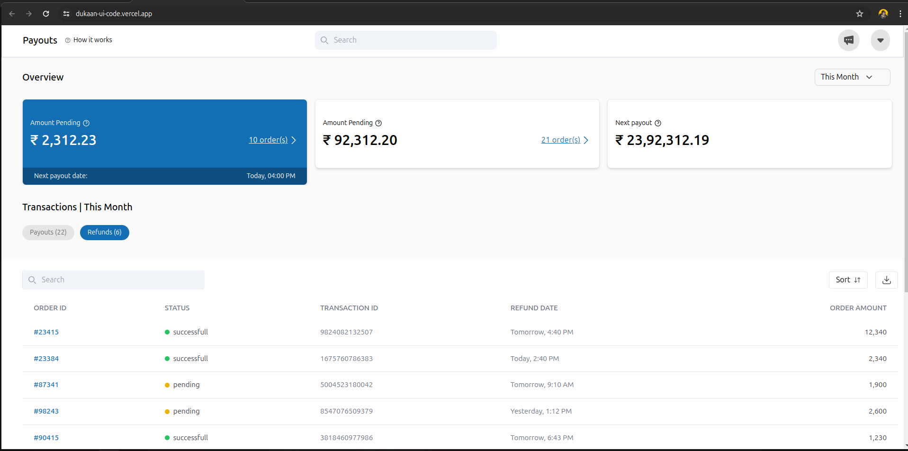Click the chat message icon in header
This screenshot has width=908, height=451.
tap(848, 40)
